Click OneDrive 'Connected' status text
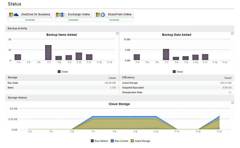Viewport: 240px width, 148px height. 30,20
